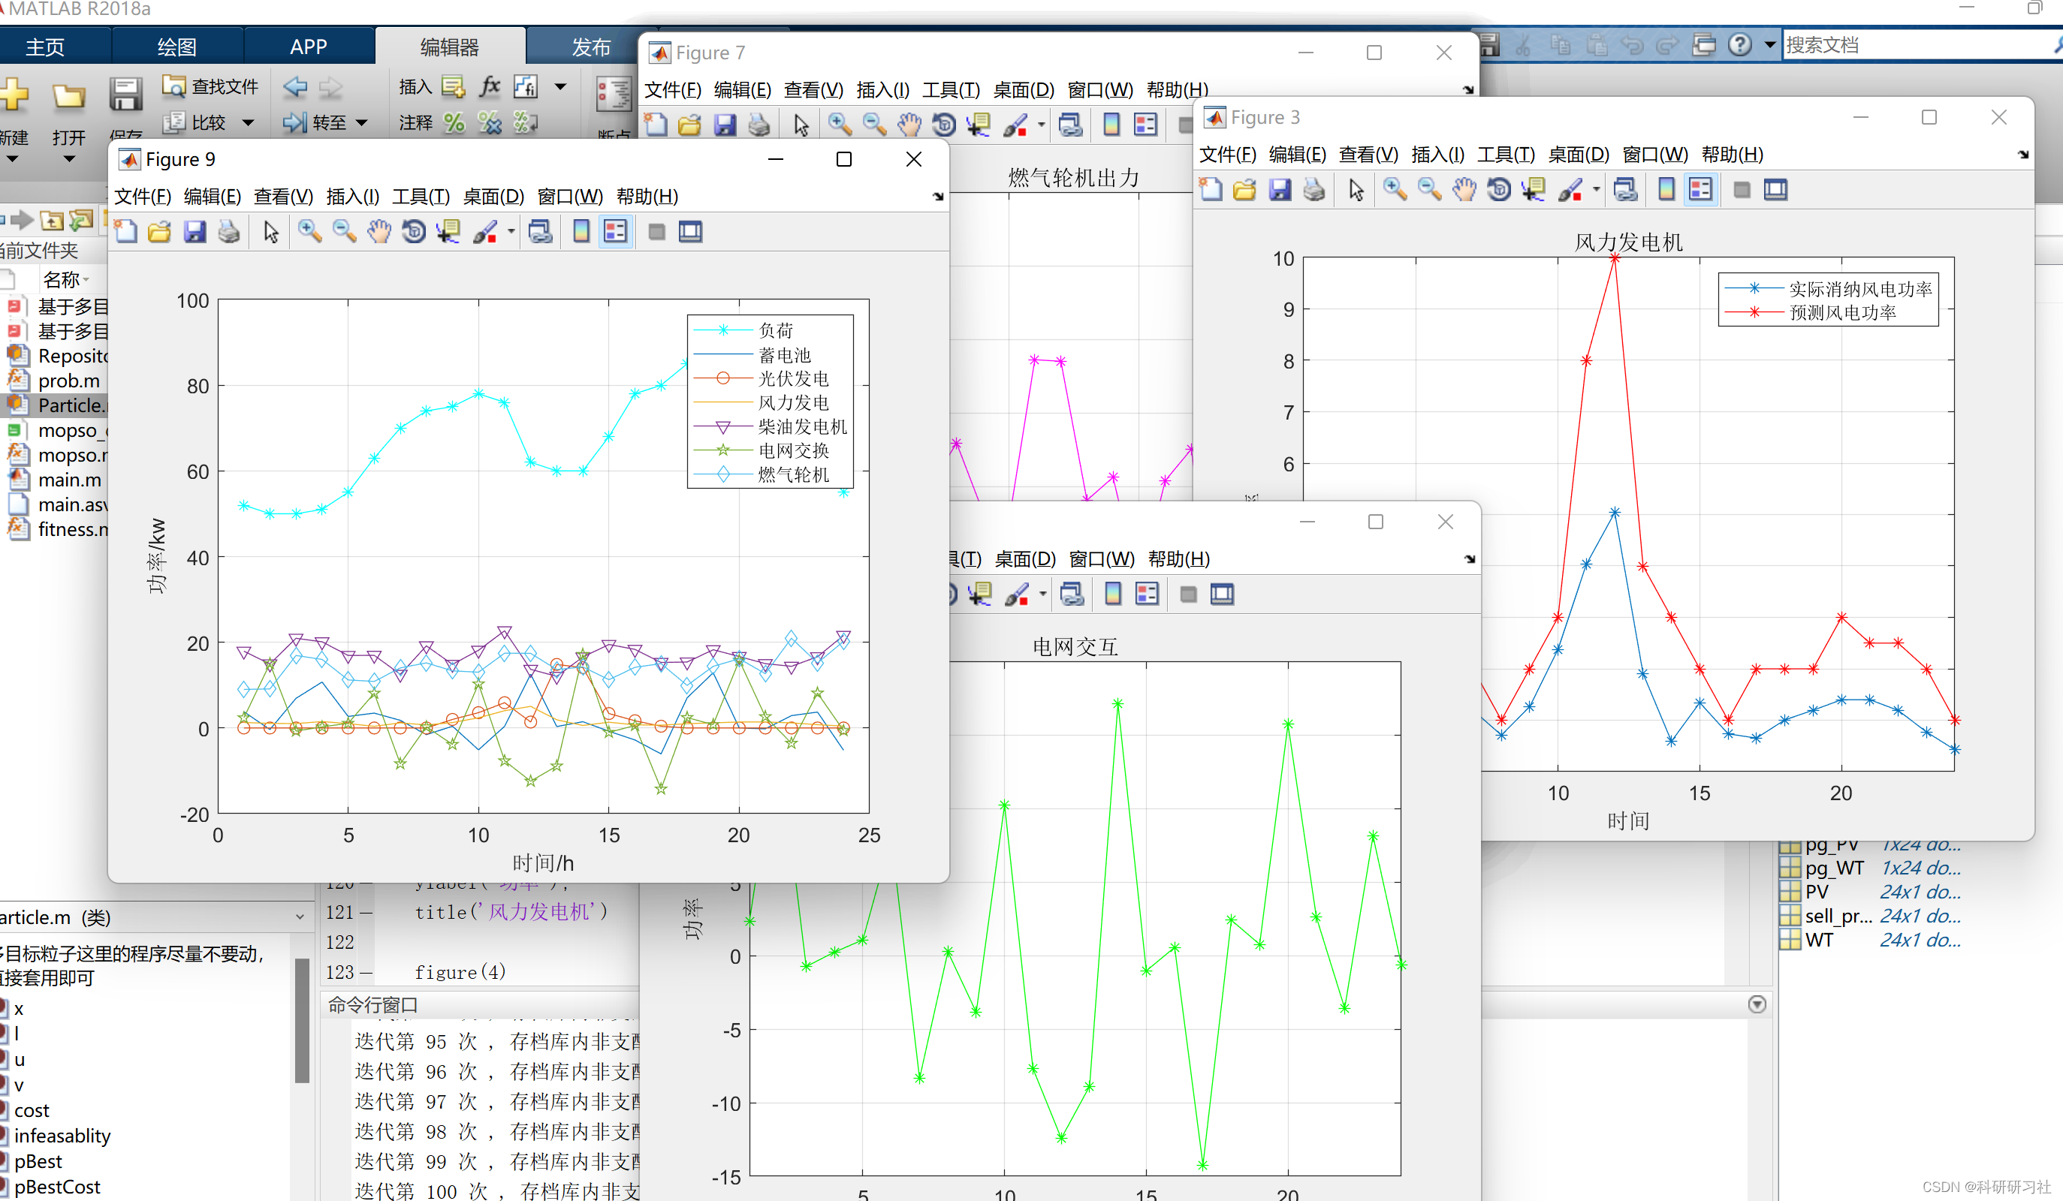Select the fitness.m file entry
Screen dimensions: 2063x1201
pyautogui.click(x=74, y=528)
